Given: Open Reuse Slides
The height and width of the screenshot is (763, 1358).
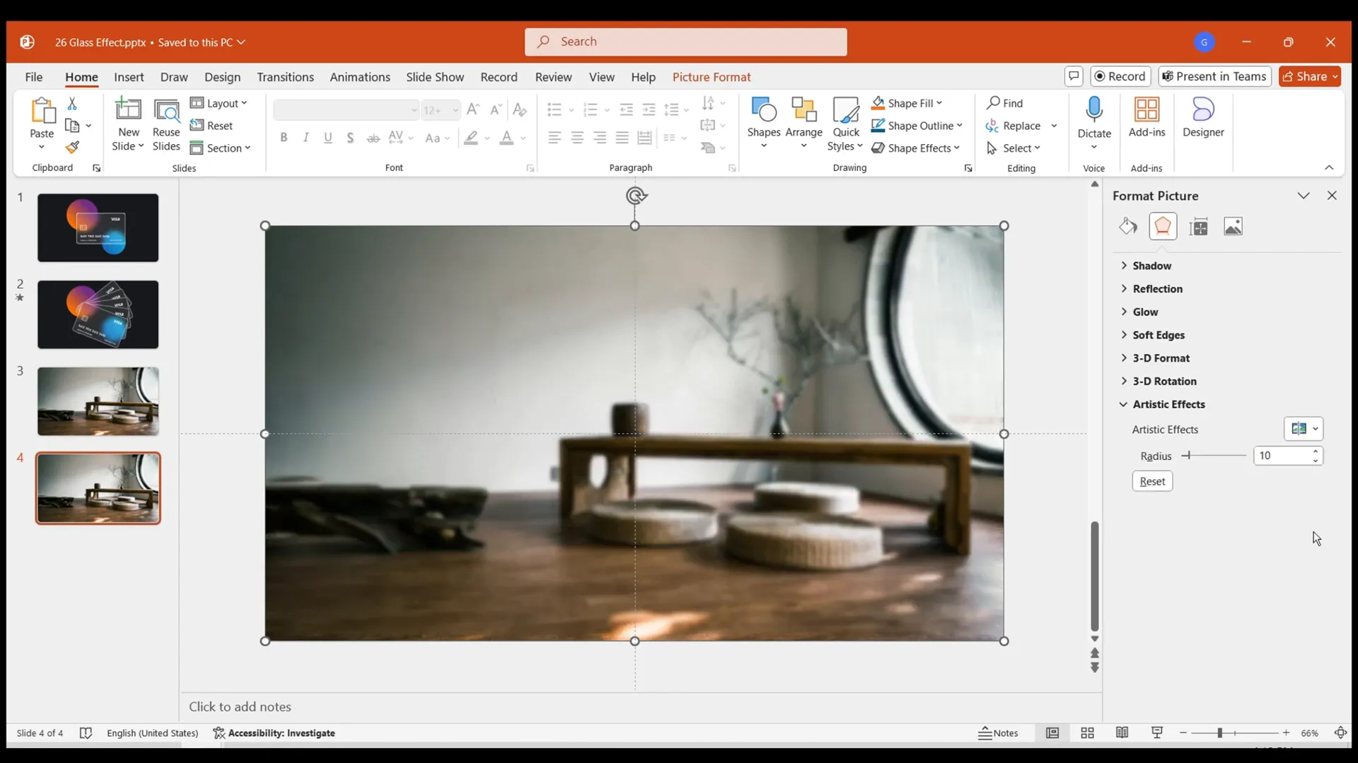Looking at the screenshot, I should tap(166, 124).
